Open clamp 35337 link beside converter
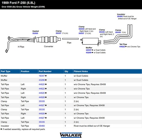This screenshot has height=138, width=142. [x=58, y=33]
